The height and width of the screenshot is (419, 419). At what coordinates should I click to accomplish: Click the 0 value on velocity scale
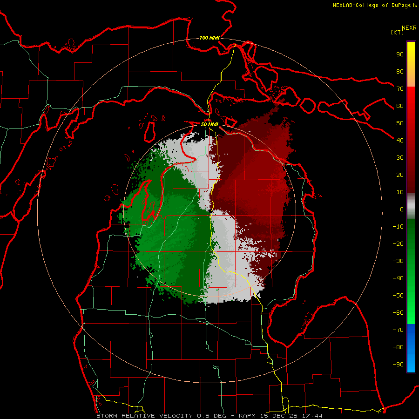tap(402, 209)
